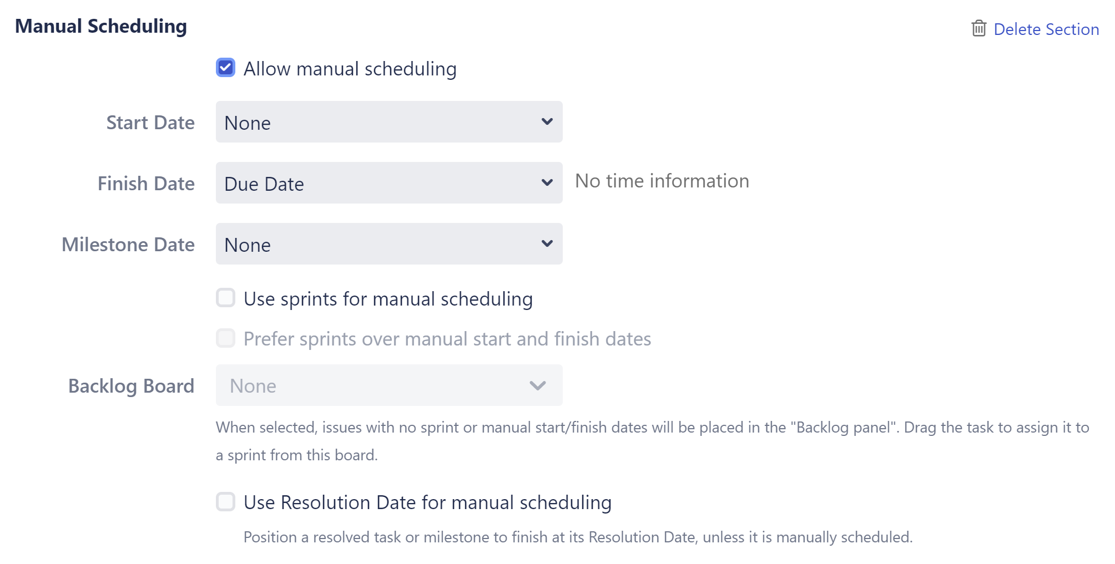
Task: Click the Delete Section link
Action: tap(1047, 28)
